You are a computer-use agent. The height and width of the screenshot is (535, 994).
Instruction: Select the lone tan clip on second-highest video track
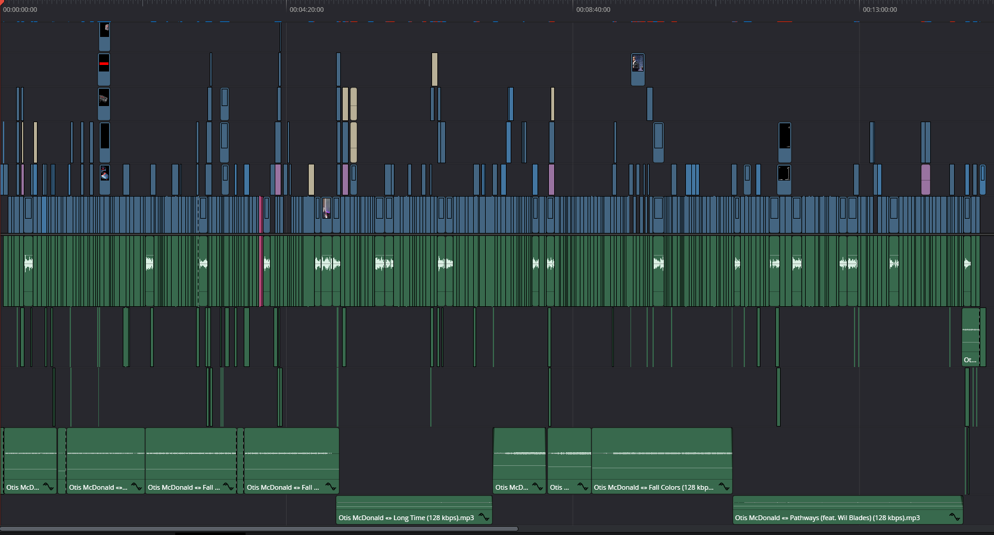click(x=434, y=69)
